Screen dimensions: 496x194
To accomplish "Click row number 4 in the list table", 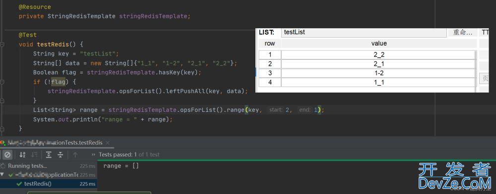I will pos(270,83).
